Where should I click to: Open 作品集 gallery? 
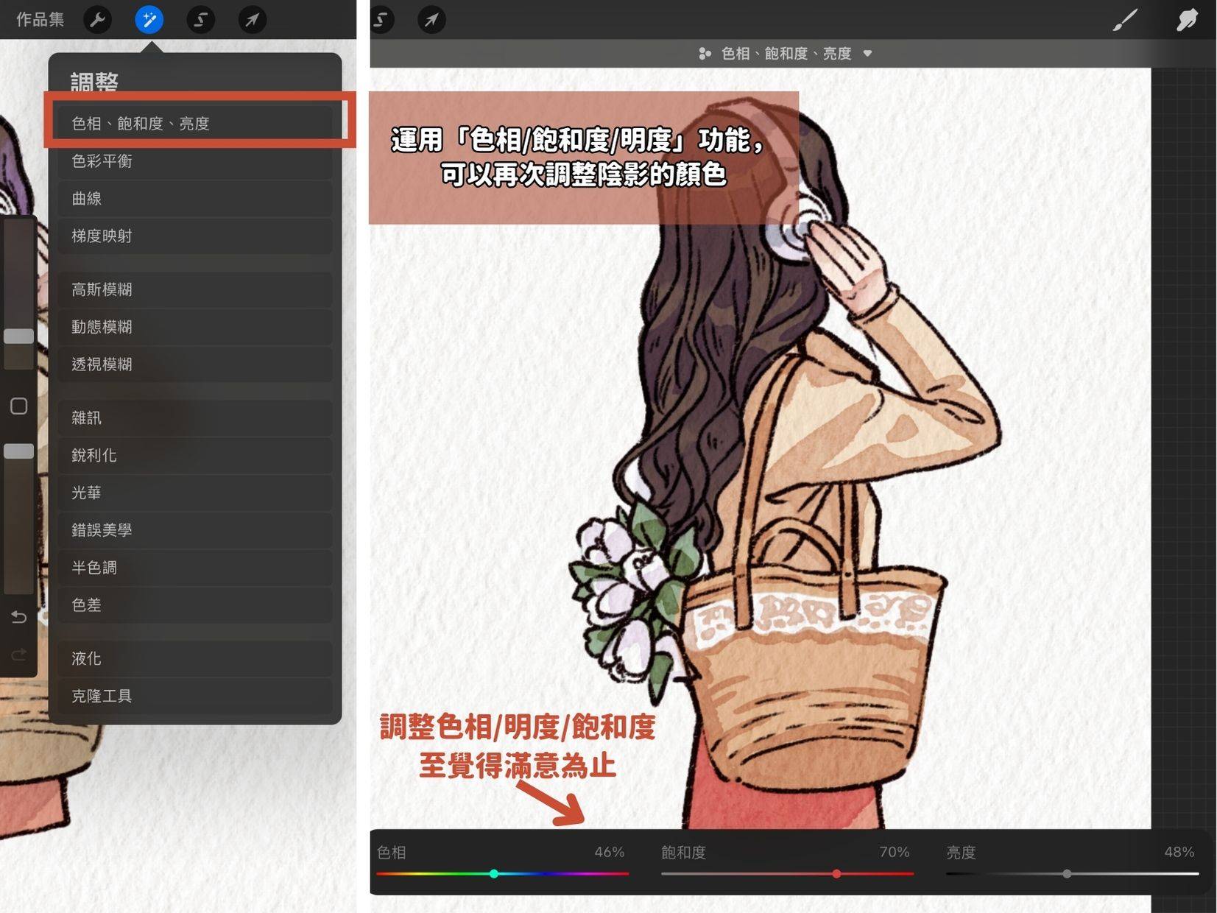click(x=40, y=20)
